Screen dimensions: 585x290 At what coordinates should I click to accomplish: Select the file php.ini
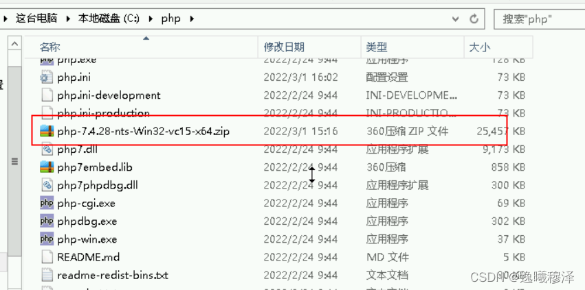click(74, 77)
